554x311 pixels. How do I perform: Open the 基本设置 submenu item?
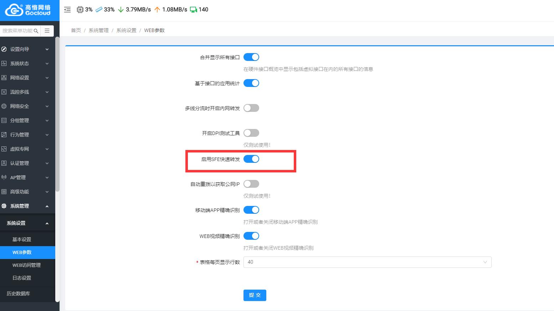point(22,239)
